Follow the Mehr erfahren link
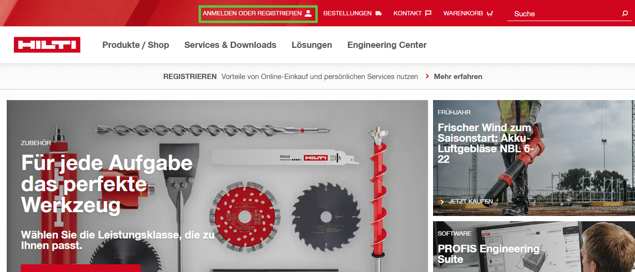635x272 pixels. (x=458, y=77)
